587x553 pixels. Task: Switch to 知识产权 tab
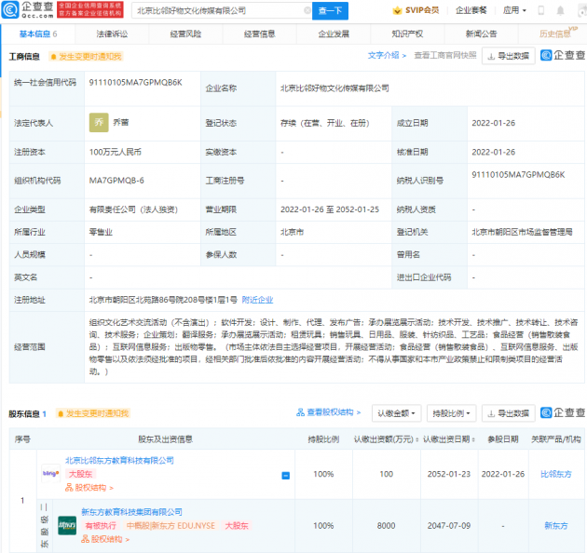(x=407, y=34)
